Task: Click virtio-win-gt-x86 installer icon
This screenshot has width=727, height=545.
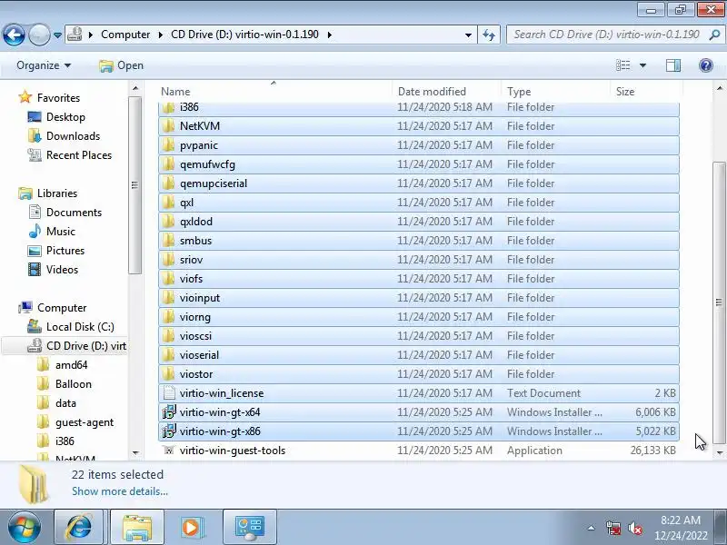Action: tap(169, 431)
